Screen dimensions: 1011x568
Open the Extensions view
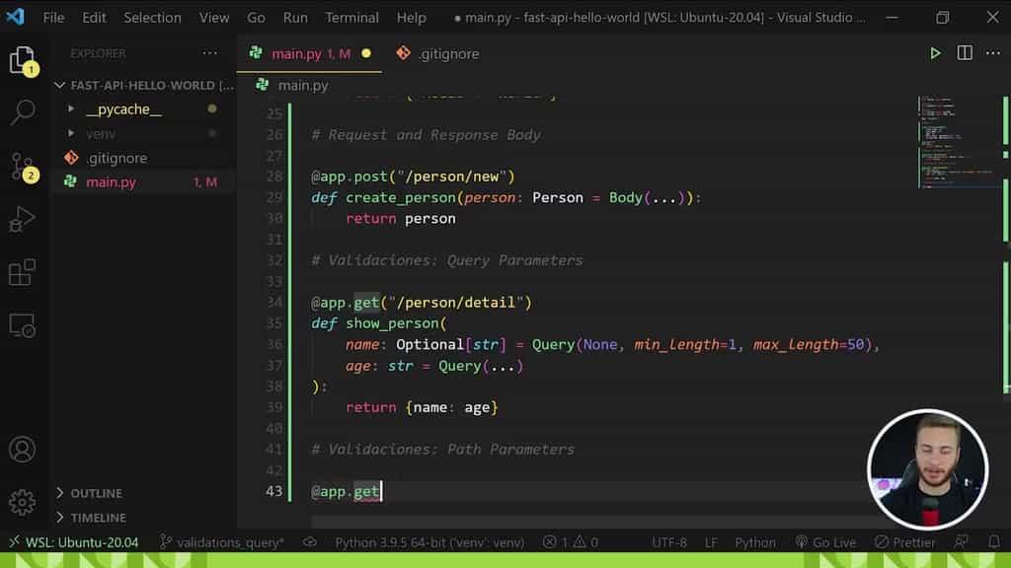pyautogui.click(x=24, y=273)
